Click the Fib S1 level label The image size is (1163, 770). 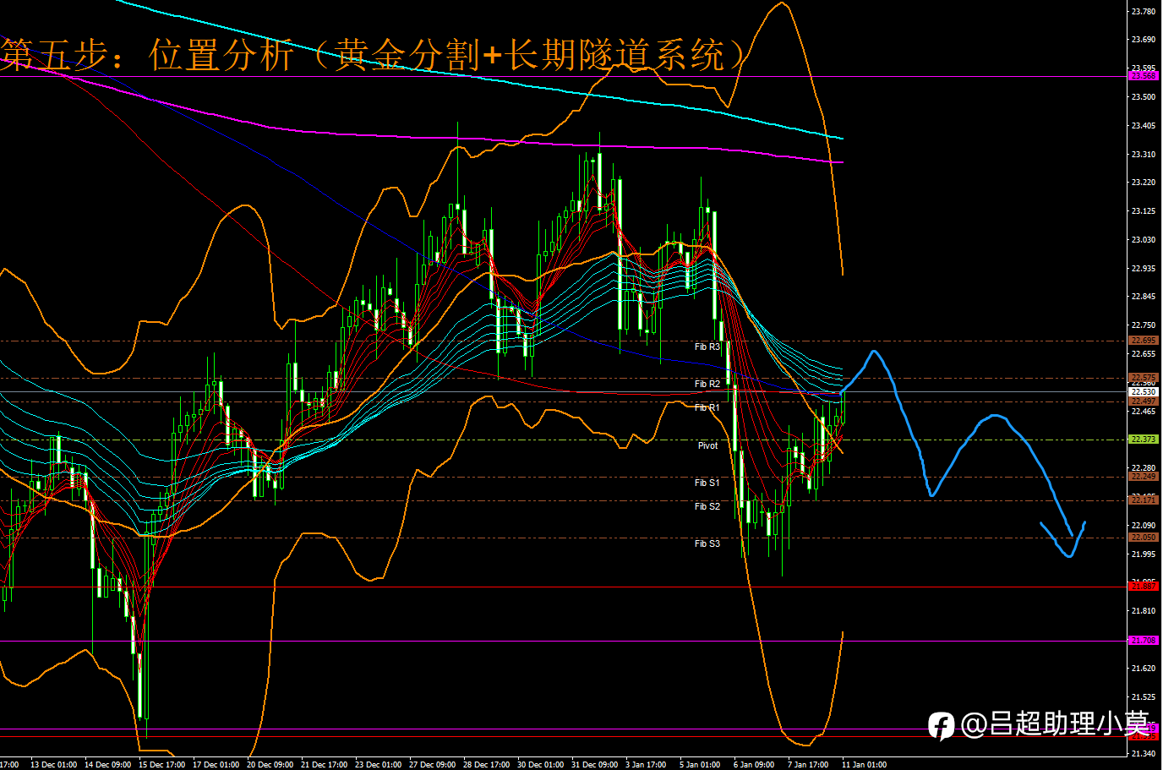[707, 483]
